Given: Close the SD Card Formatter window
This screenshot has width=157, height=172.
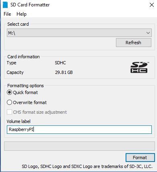Looking at the screenshot, I should (152, 5).
